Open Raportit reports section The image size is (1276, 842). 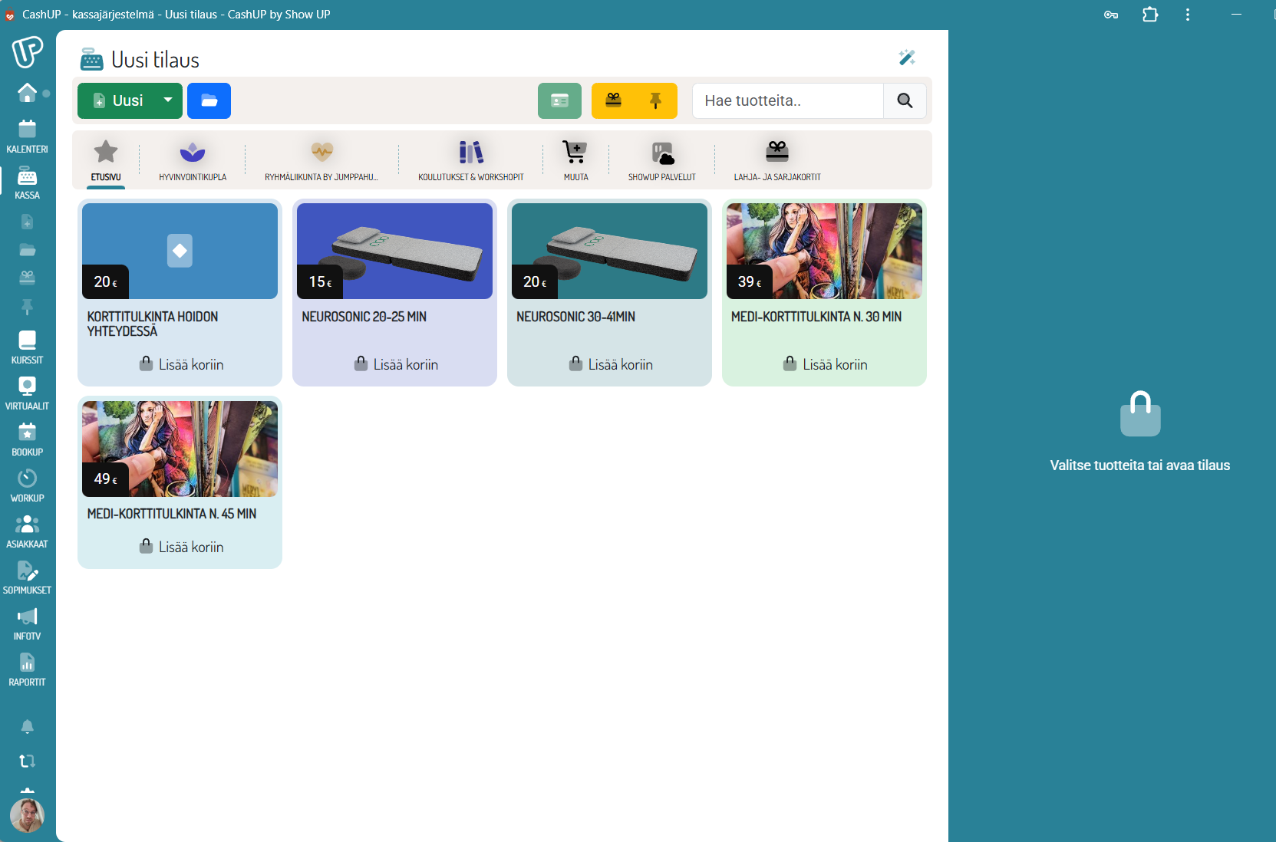[x=27, y=669]
